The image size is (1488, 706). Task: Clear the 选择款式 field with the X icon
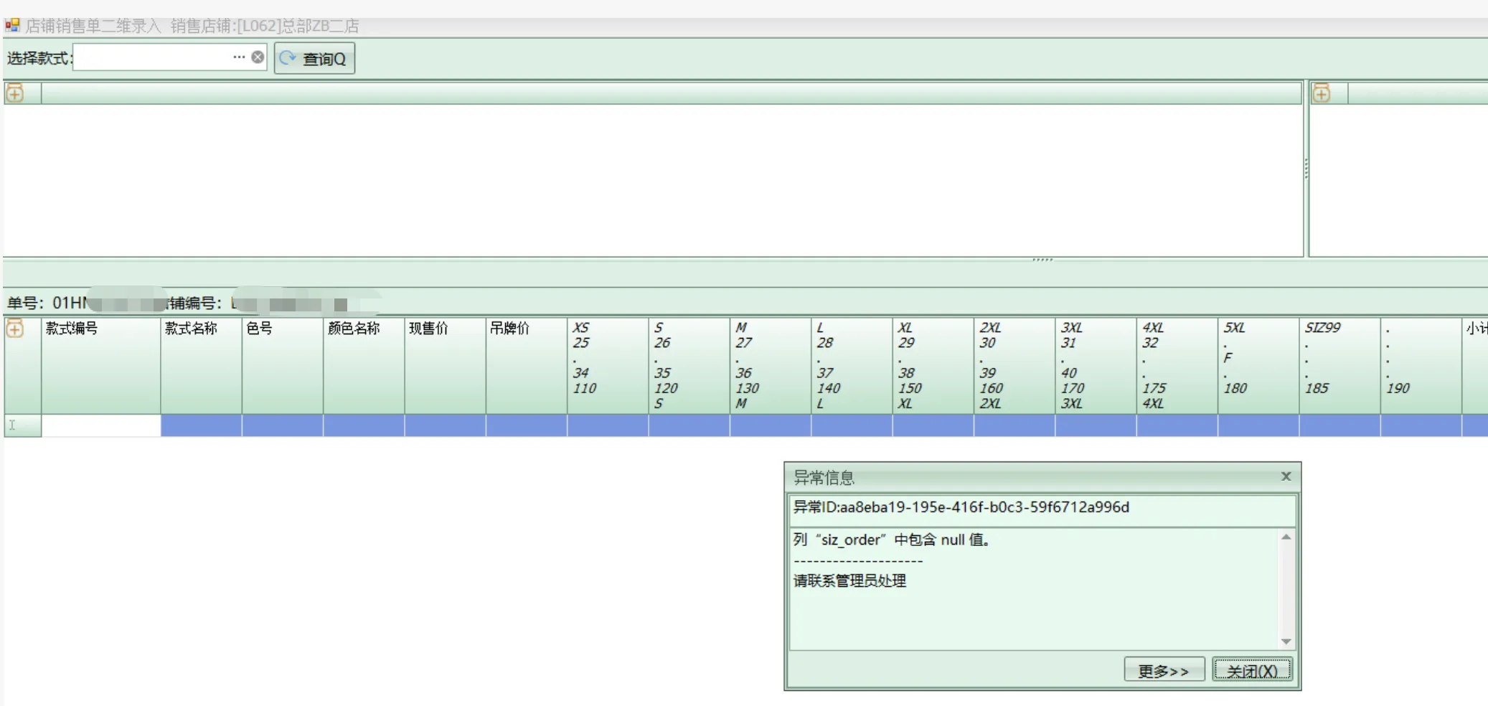258,57
